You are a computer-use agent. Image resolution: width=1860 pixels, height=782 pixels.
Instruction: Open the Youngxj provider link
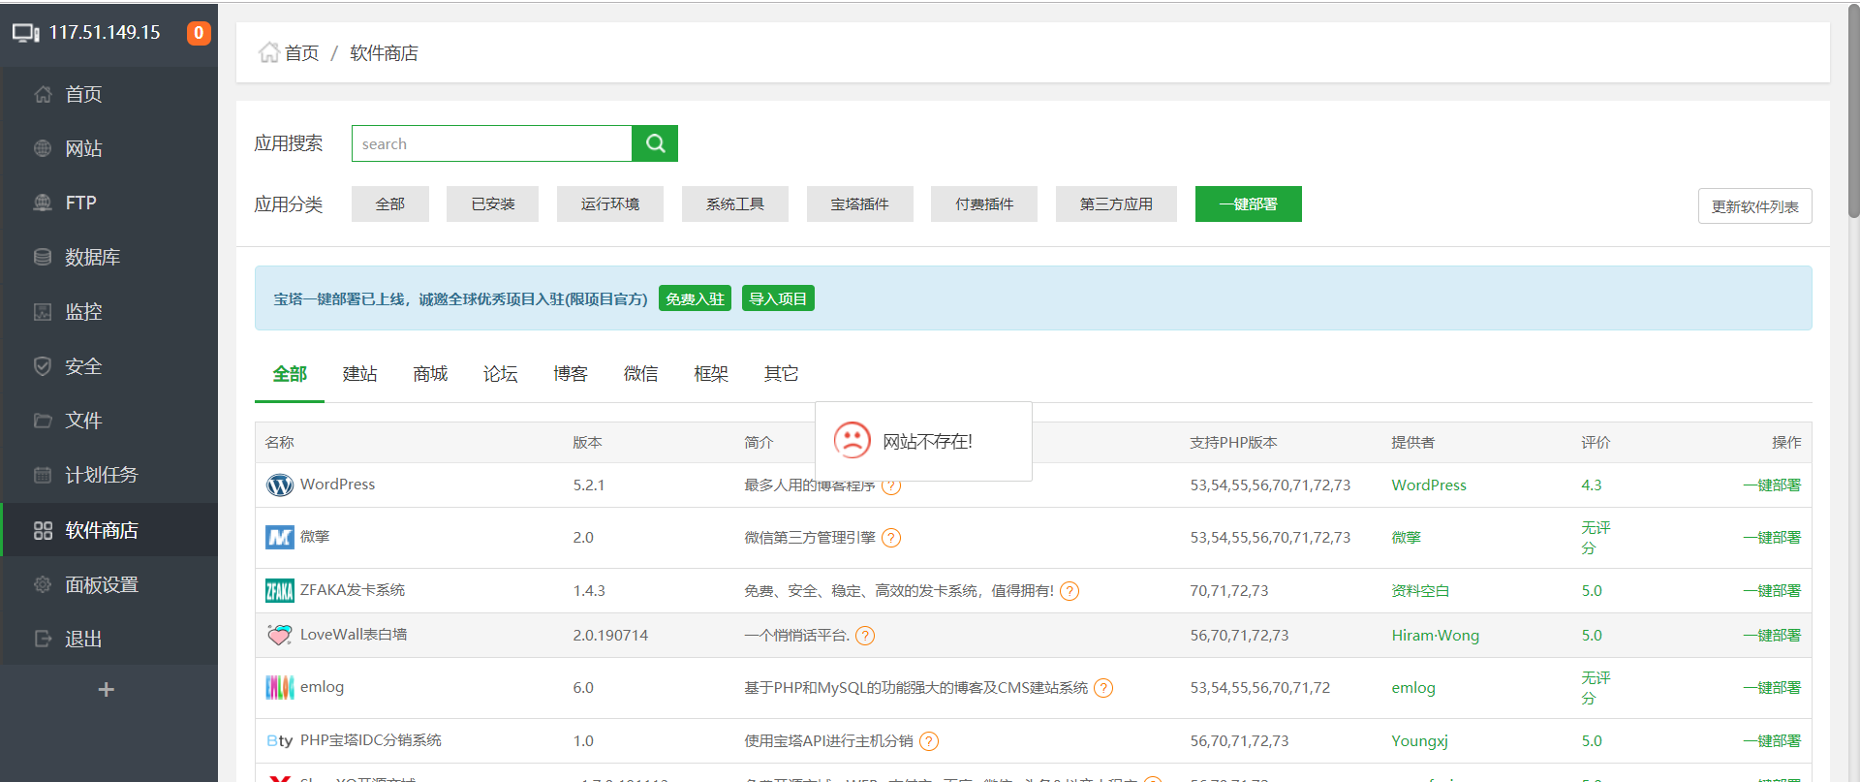(x=1419, y=740)
